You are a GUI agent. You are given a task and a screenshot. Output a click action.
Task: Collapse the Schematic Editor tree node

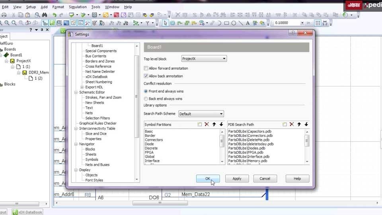point(76,92)
